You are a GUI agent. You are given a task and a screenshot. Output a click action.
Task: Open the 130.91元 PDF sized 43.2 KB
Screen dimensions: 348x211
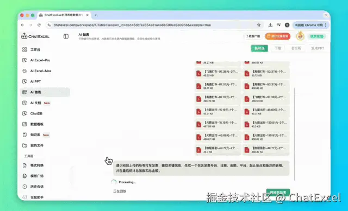266,124
